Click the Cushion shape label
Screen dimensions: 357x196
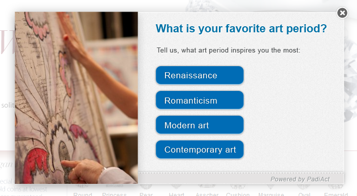click(x=238, y=194)
